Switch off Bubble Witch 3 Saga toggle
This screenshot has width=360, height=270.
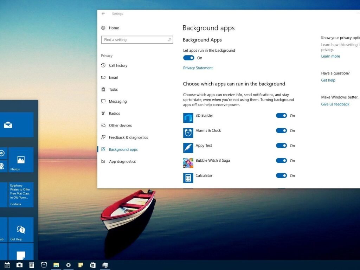[281, 161]
